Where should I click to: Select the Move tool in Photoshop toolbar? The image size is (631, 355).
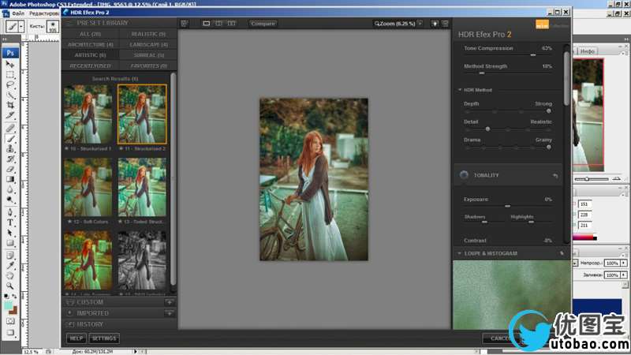click(10, 65)
